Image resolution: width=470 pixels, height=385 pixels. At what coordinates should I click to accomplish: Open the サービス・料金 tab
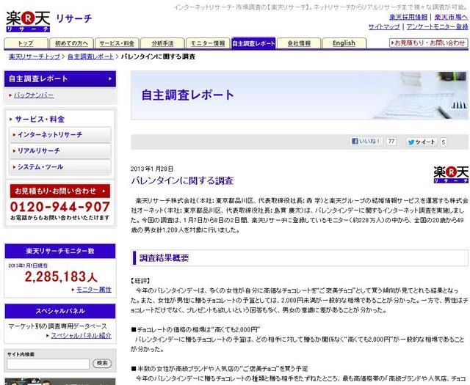[x=117, y=43]
